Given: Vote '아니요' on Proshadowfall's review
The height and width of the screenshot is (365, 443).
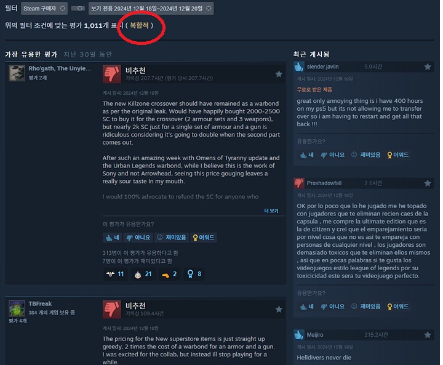Looking at the screenshot, I should (x=333, y=307).
